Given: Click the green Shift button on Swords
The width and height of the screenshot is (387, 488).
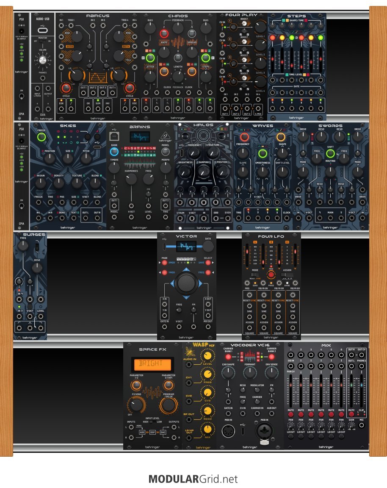Looking at the screenshot, I should coord(330,153).
